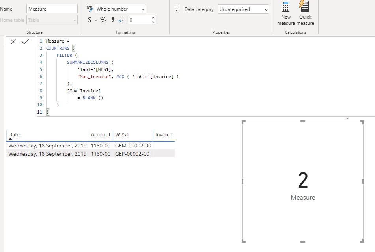Click the card's bottom-middle resize handle
Viewport: 375px width, 252px height.
[x=303, y=241]
